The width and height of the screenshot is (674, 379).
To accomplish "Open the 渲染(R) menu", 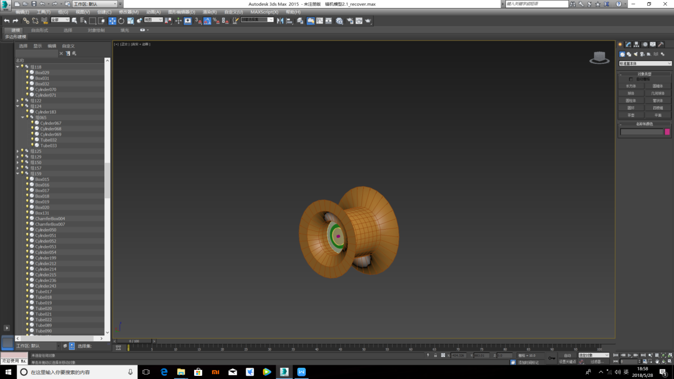I will pyautogui.click(x=210, y=12).
